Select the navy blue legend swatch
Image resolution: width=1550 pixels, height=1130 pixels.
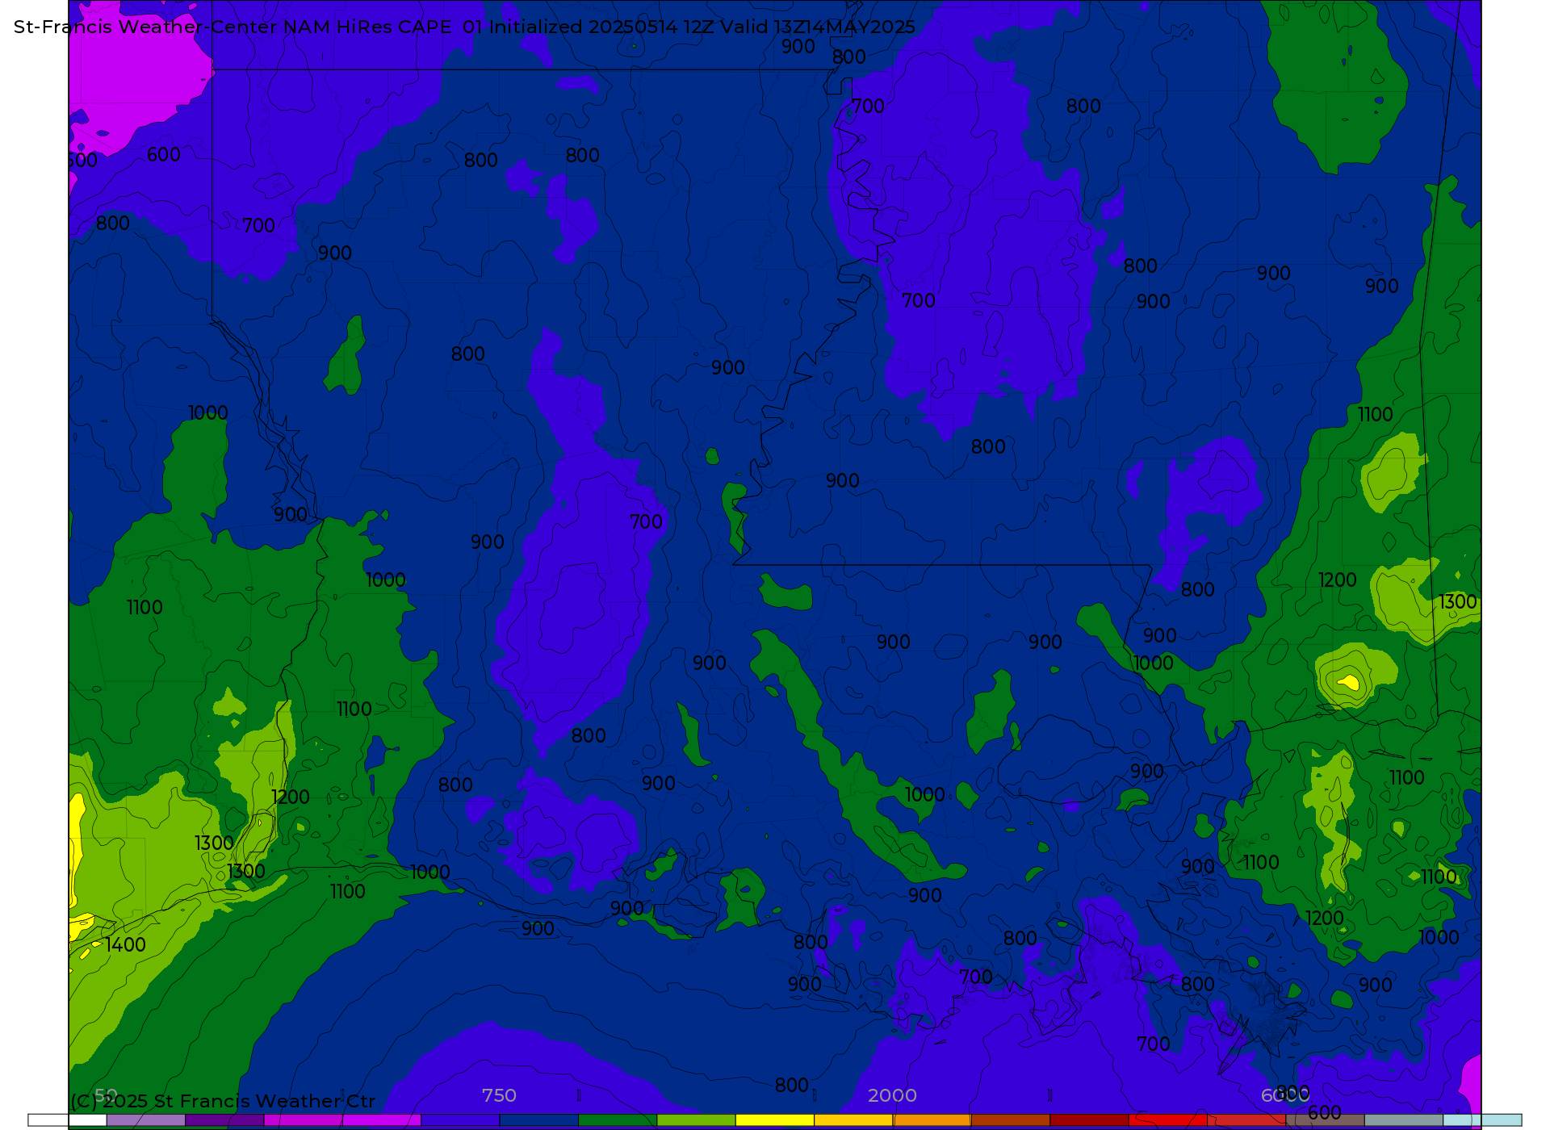click(x=539, y=1120)
